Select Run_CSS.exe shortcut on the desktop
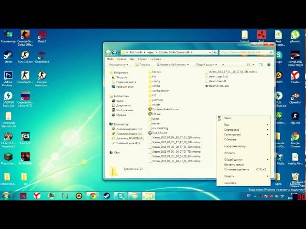The image size is (306, 229). coord(25,57)
